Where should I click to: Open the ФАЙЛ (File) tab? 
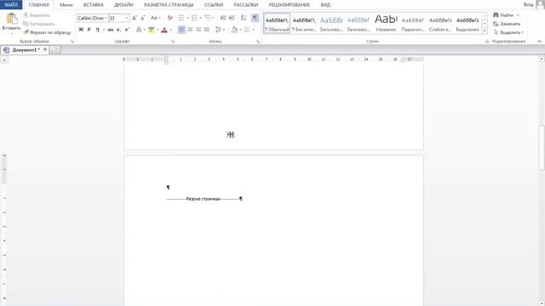(x=11, y=5)
